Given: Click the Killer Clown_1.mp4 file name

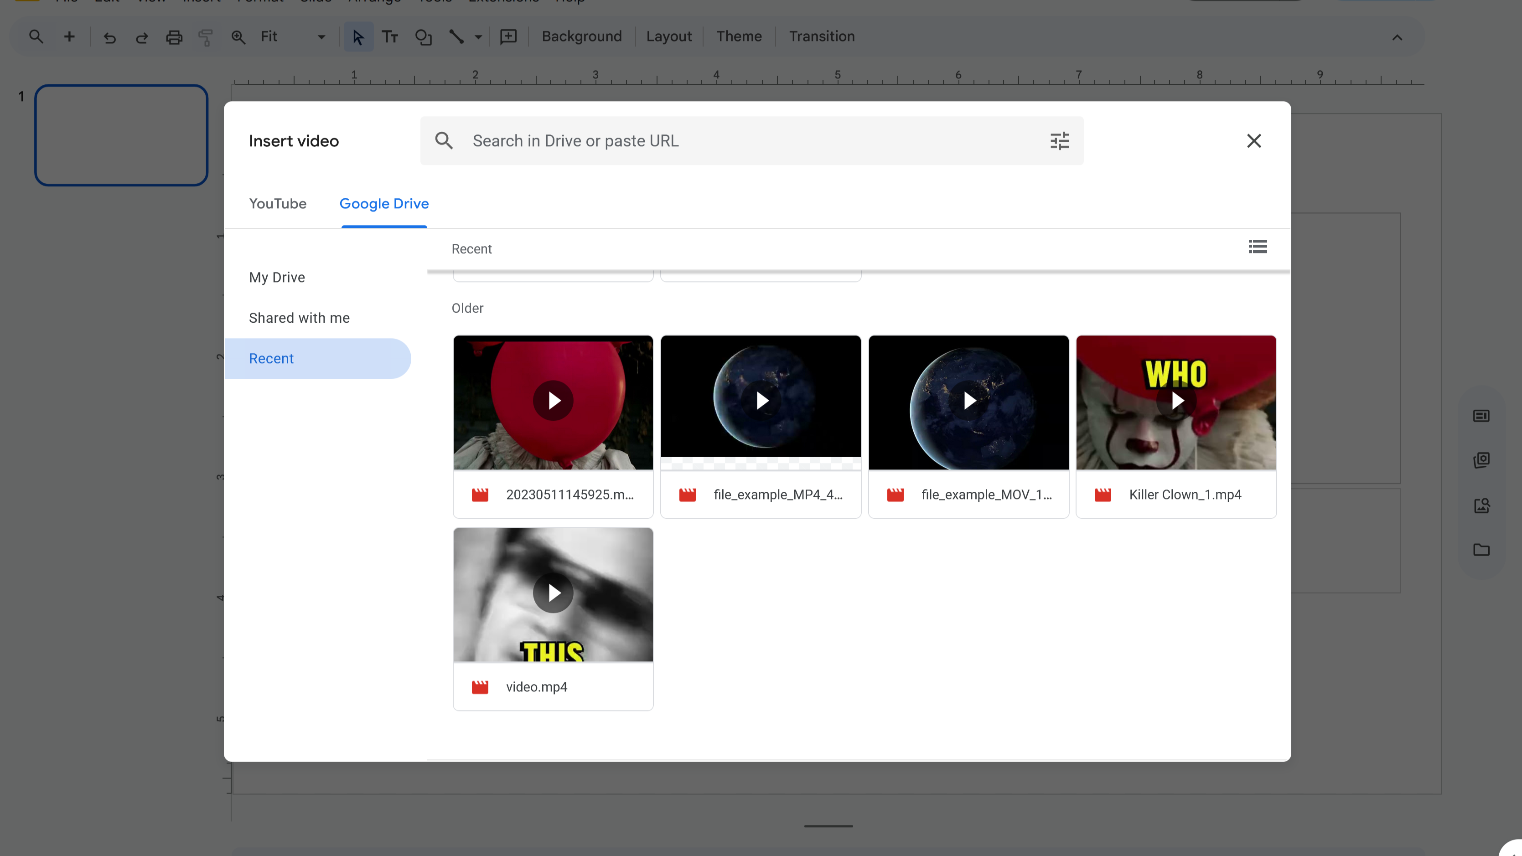Looking at the screenshot, I should [x=1185, y=495].
